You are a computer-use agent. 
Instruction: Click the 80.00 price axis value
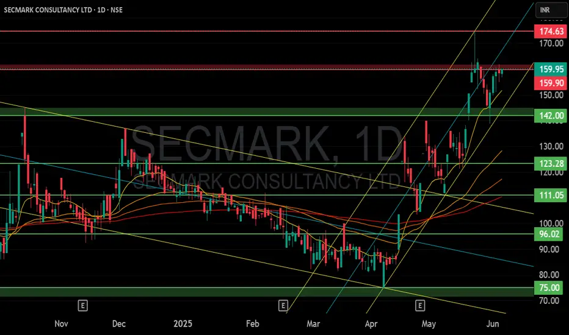[x=549, y=275]
